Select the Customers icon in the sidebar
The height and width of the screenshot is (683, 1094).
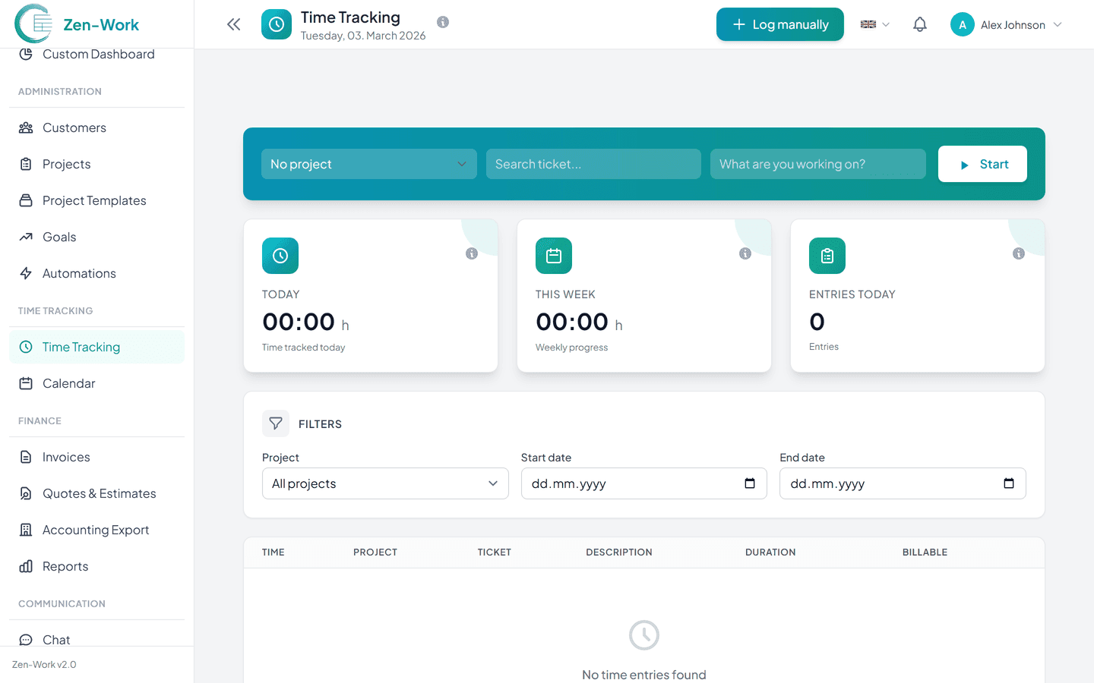pyautogui.click(x=26, y=127)
